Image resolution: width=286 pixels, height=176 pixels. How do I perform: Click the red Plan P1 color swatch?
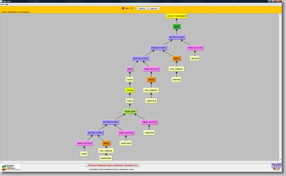coord(123,8)
